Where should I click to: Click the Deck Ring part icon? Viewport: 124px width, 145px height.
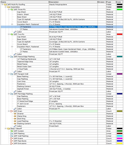tap(15, 119)
